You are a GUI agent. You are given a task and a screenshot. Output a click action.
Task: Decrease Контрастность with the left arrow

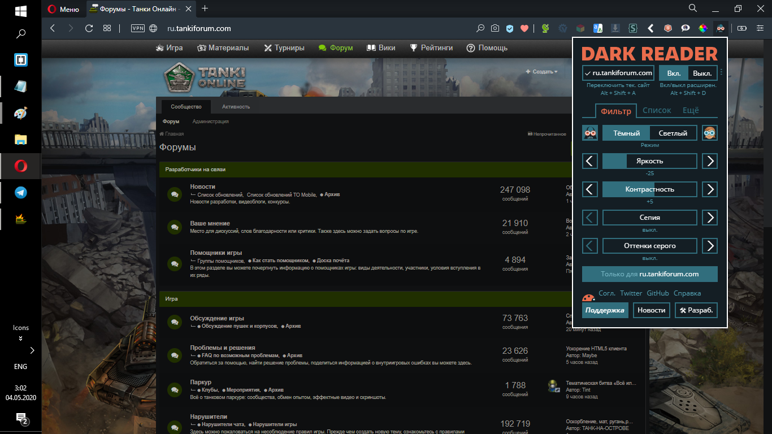pos(590,189)
